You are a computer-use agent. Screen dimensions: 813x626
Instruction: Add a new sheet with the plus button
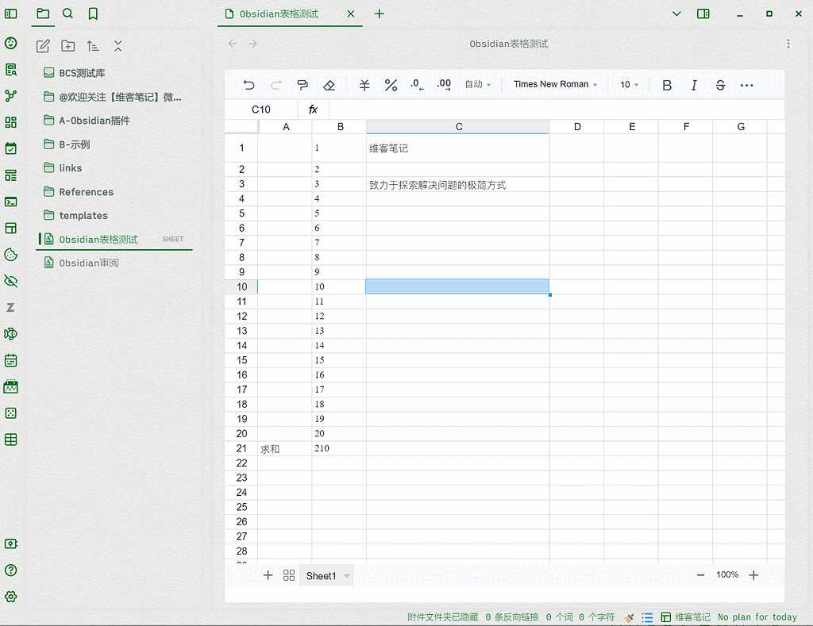pos(268,575)
